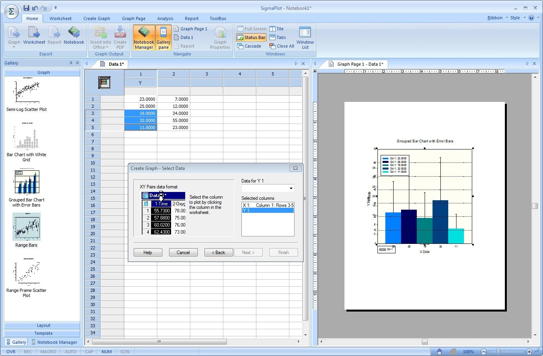Viewport: 543px width, 356px height.
Task: Navigate to Graph Page 1 from ribbon
Action: [191, 29]
